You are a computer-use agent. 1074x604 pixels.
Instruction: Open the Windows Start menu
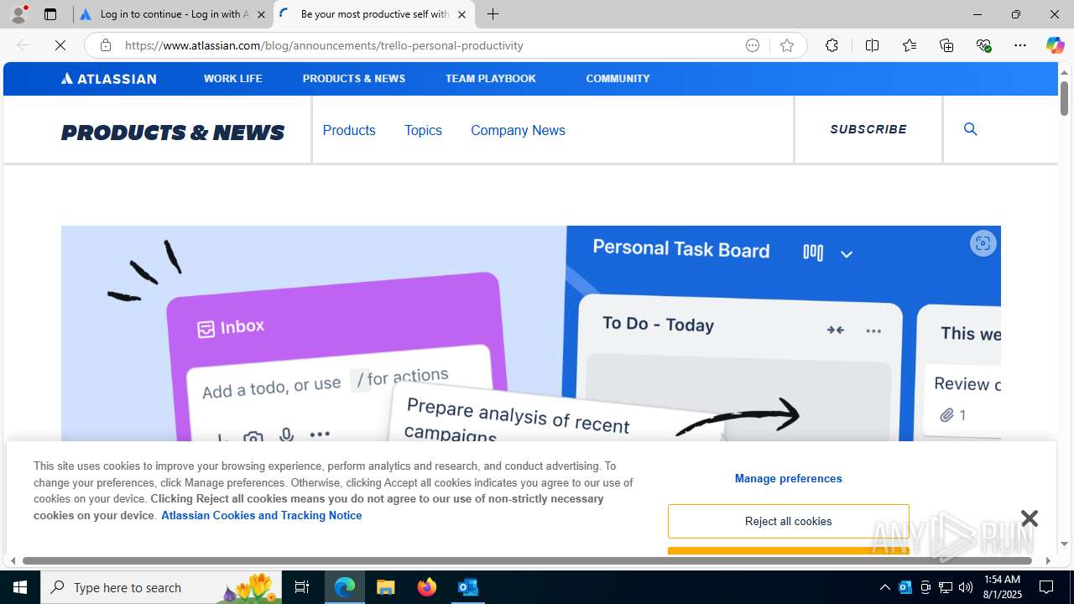(20, 587)
